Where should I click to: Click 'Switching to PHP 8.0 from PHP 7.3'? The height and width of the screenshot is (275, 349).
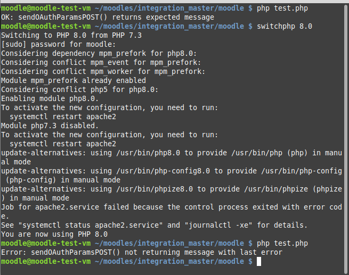click(71, 35)
